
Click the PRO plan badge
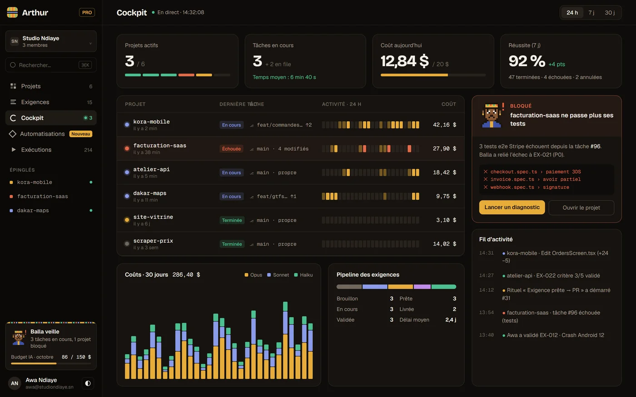(87, 12)
